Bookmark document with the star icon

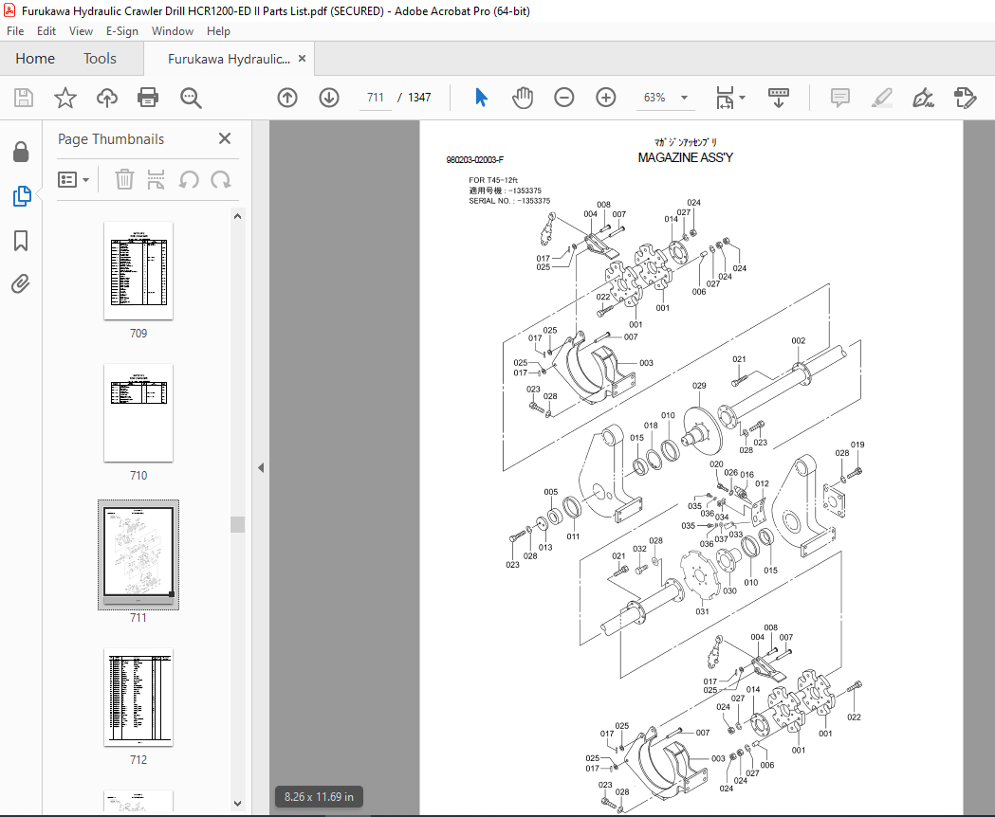click(64, 98)
